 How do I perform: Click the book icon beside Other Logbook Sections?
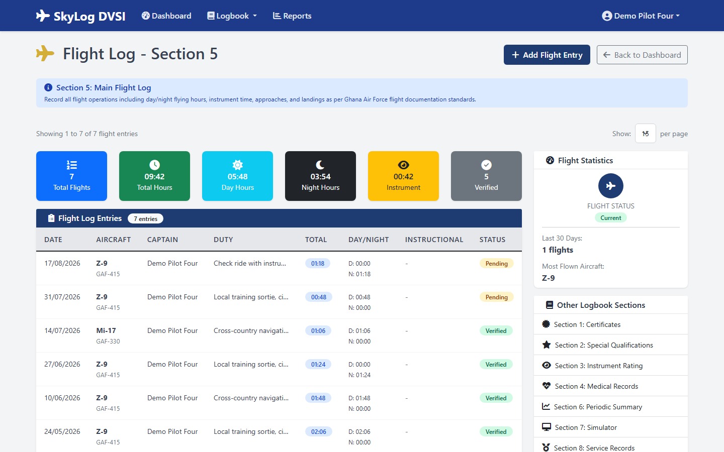coord(550,305)
